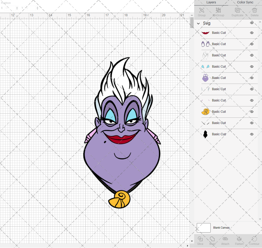Switch to the Layers tab
The image size is (262, 248).
tap(211, 2)
